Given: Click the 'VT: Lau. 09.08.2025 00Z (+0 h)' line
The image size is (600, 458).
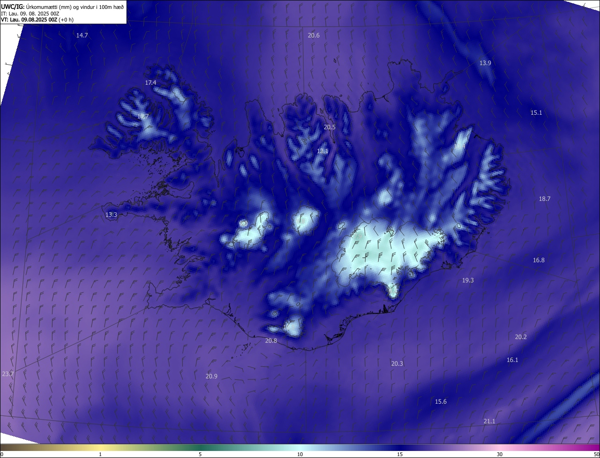Looking at the screenshot, I should tap(37, 20).
